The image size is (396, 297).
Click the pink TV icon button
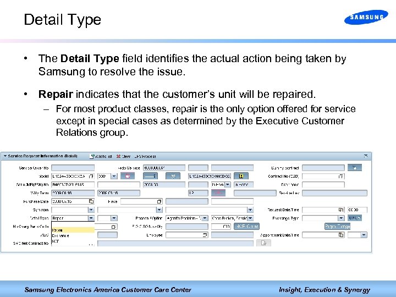(x=128, y=176)
